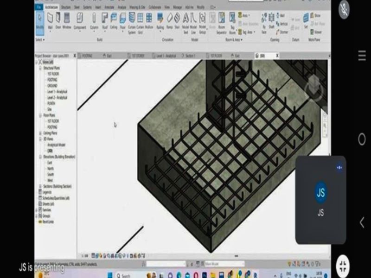Click the Windows Start button
Image resolution: width=371 pixels, height=278 pixels.
pyautogui.click(x=110, y=275)
